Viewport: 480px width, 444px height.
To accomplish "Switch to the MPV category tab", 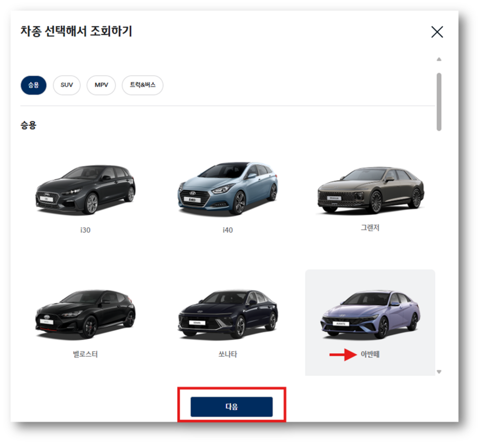I will point(101,85).
